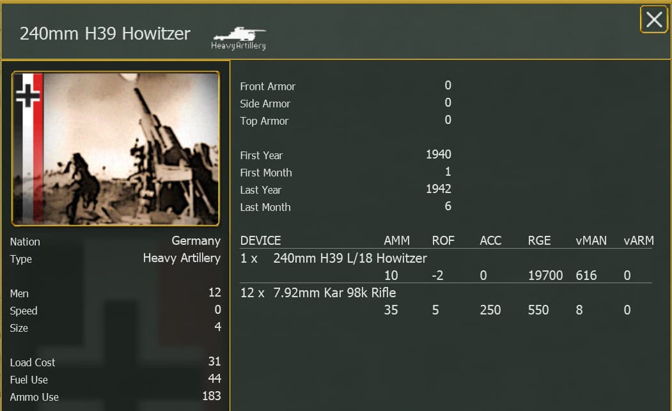Click the ACC column header
This screenshot has width=672, height=411.
pos(490,241)
